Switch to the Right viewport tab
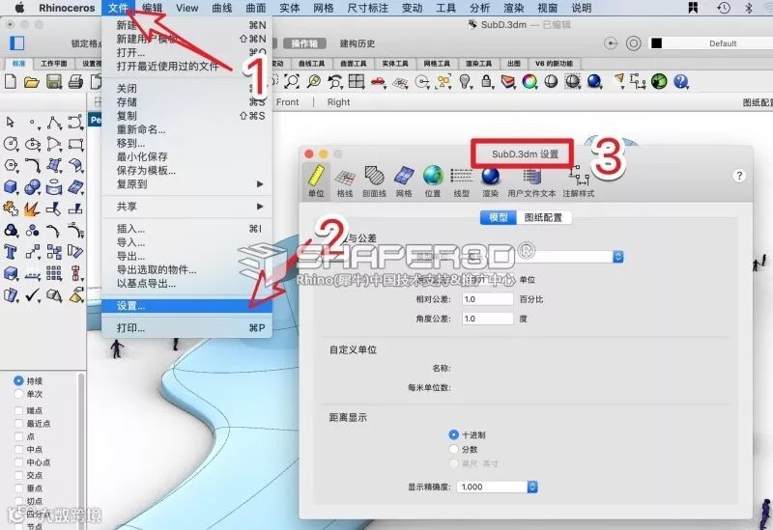The height and width of the screenshot is (530, 773). (x=338, y=102)
